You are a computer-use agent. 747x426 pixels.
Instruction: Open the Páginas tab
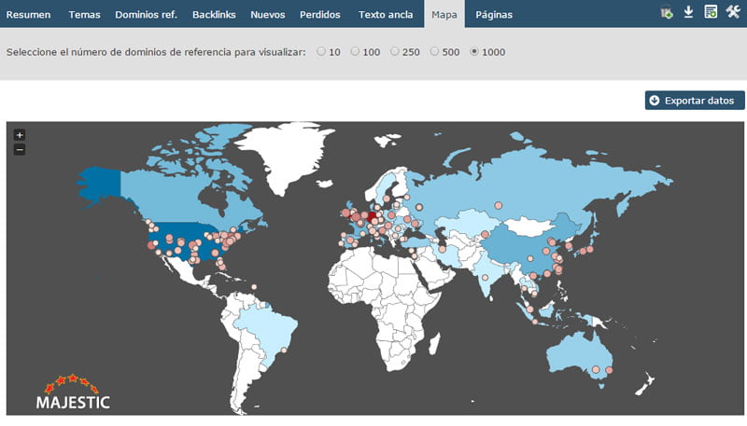[494, 14]
